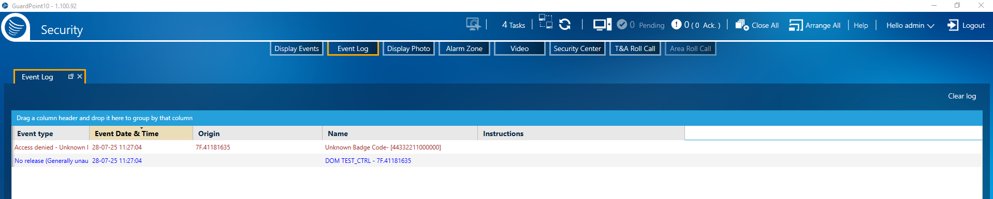The image size is (993, 199).
Task: Select the Access denied - Unknown event row
Action: coord(496,147)
